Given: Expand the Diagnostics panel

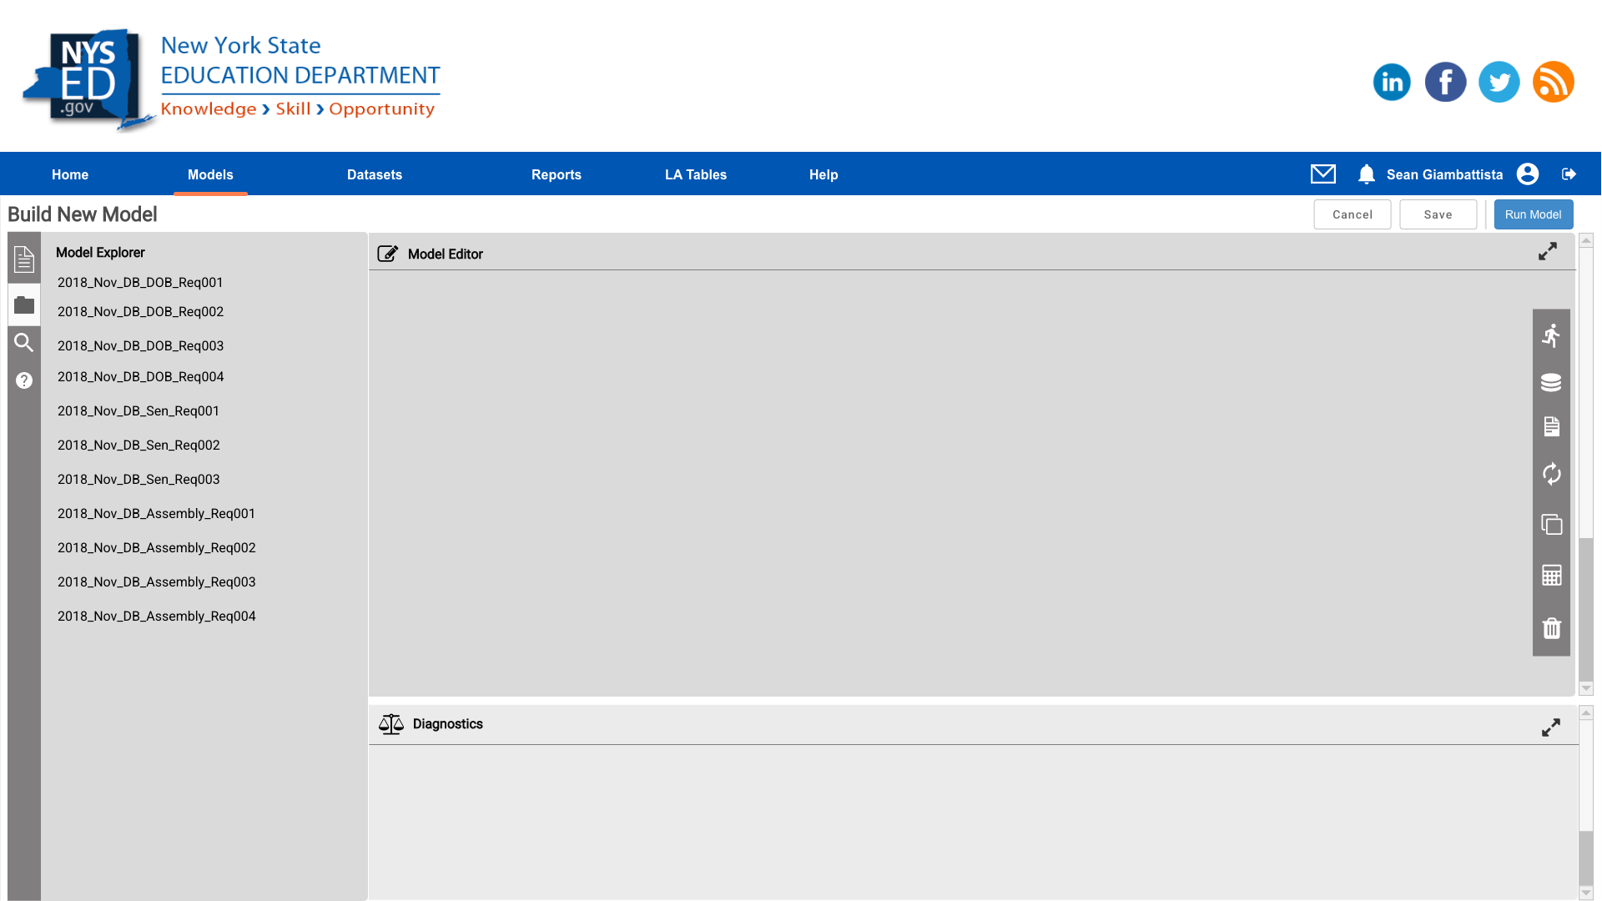Looking at the screenshot, I should pyautogui.click(x=1550, y=727).
